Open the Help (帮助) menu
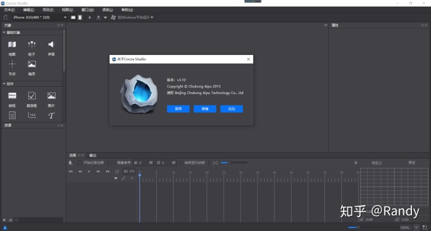The width and height of the screenshot is (431, 231). click(x=127, y=10)
